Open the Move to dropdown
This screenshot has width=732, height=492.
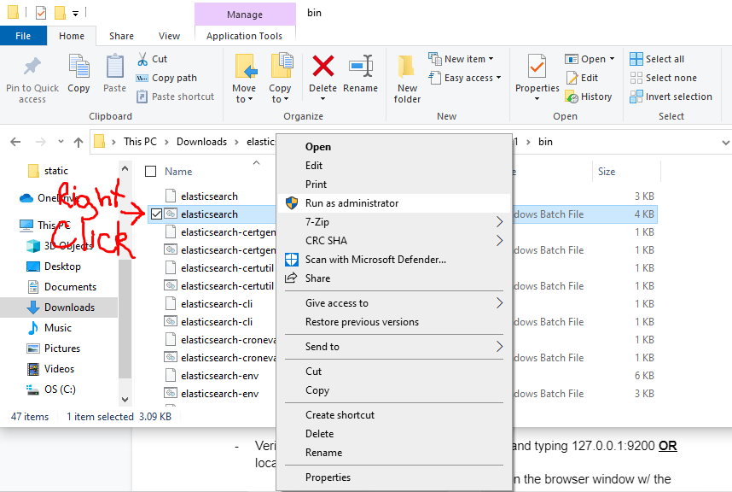(244, 93)
